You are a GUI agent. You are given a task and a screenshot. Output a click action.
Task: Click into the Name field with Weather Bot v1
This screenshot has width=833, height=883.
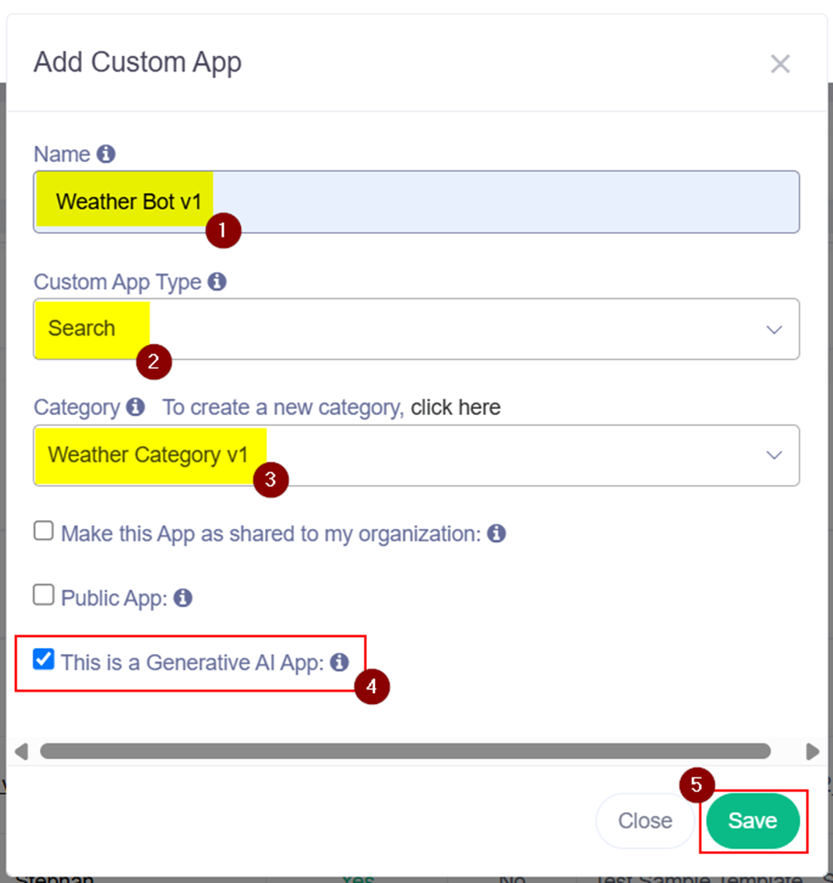point(499,202)
